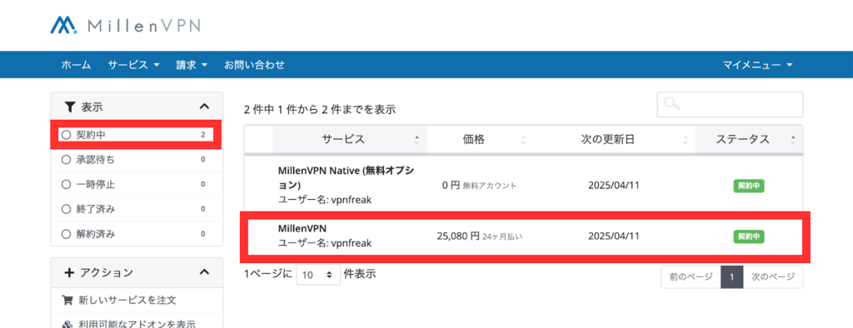The image size is (853, 328).
Task: Open the お問い合わせ link
Action: pos(255,65)
